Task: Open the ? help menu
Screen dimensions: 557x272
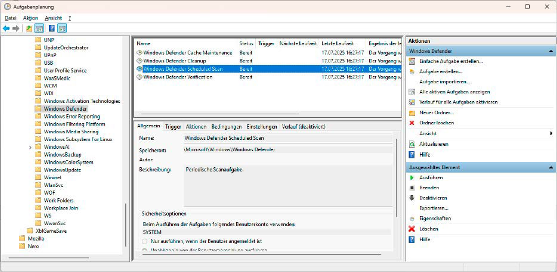Action: [70, 18]
